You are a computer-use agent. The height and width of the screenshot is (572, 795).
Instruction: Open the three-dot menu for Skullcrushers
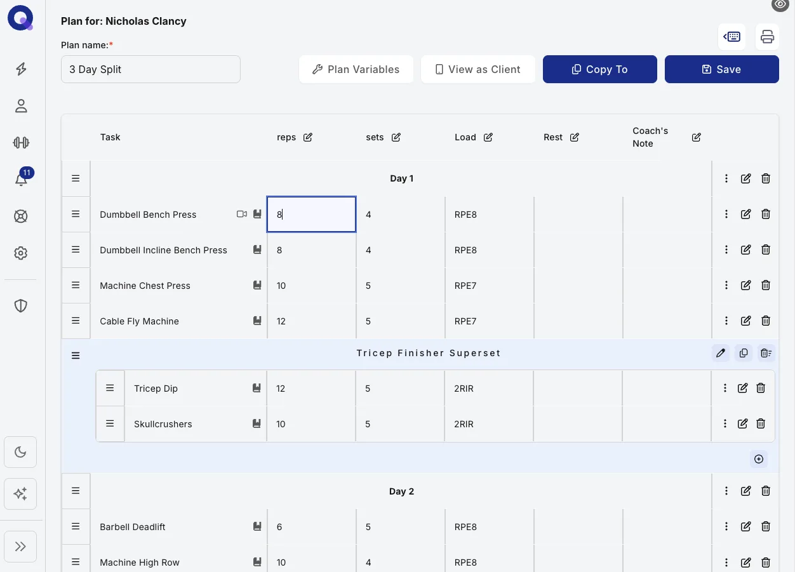tap(725, 423)
